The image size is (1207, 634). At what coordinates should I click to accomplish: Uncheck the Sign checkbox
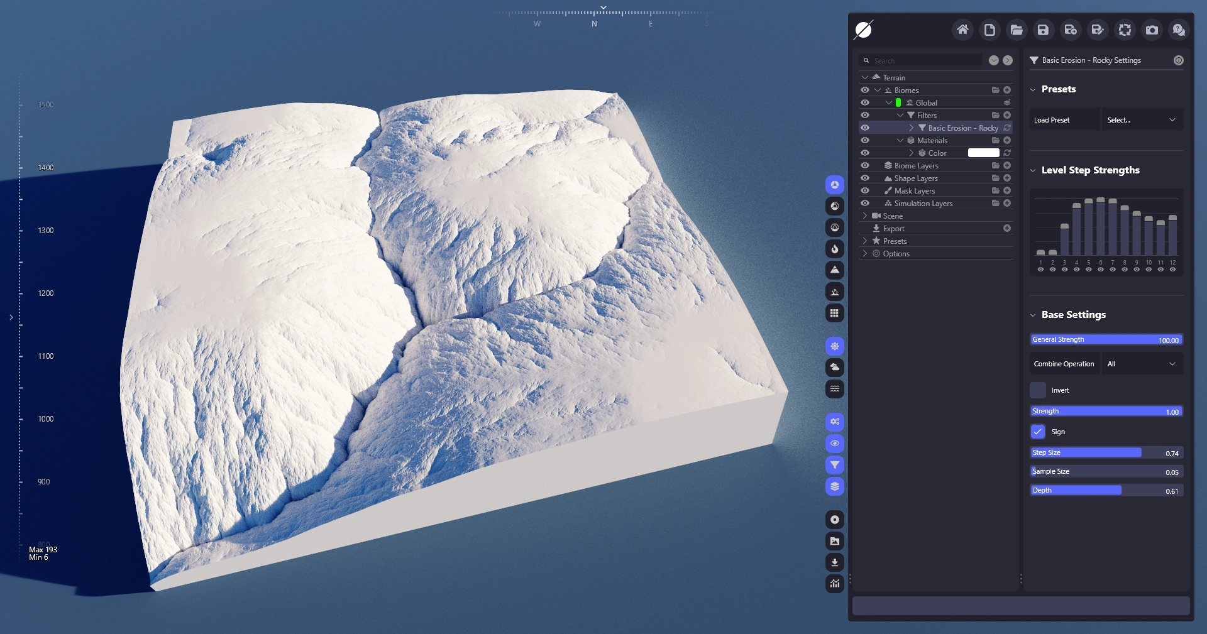pyautogui.click(x=1038, y=432)
